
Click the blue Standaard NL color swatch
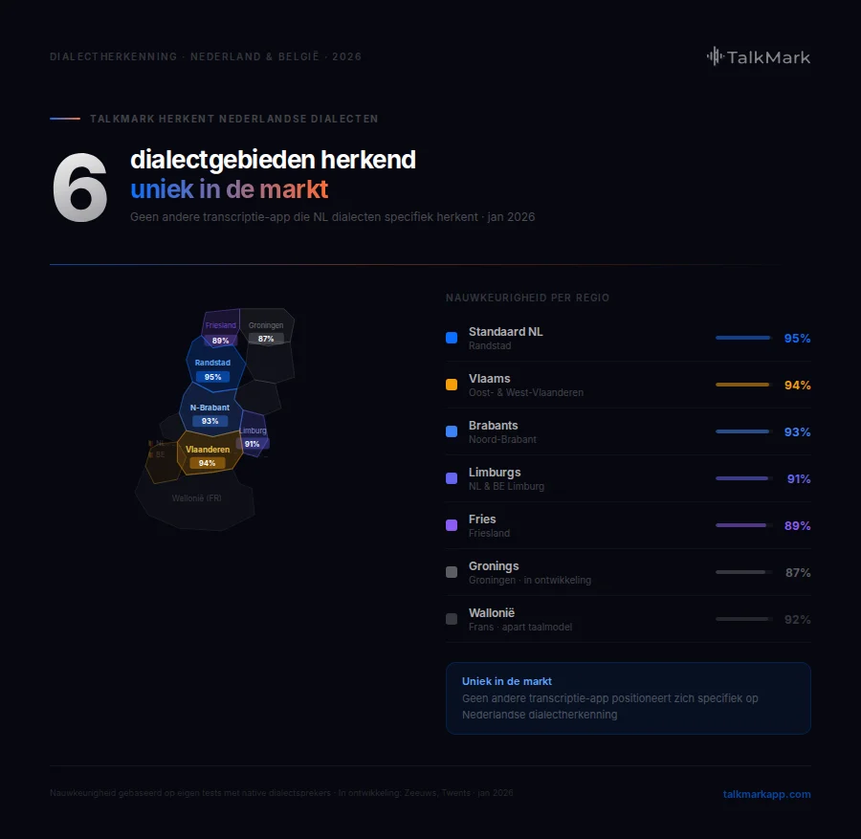point(452,338)
